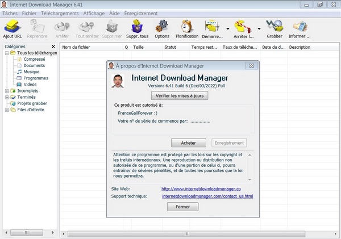Select the Videos category
341x239 pixels.
(x=30, y=84)
